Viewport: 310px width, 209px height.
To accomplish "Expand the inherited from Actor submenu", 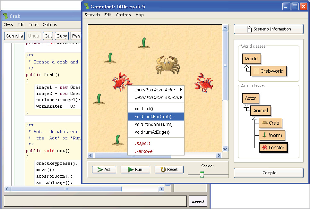I will 156,90.
